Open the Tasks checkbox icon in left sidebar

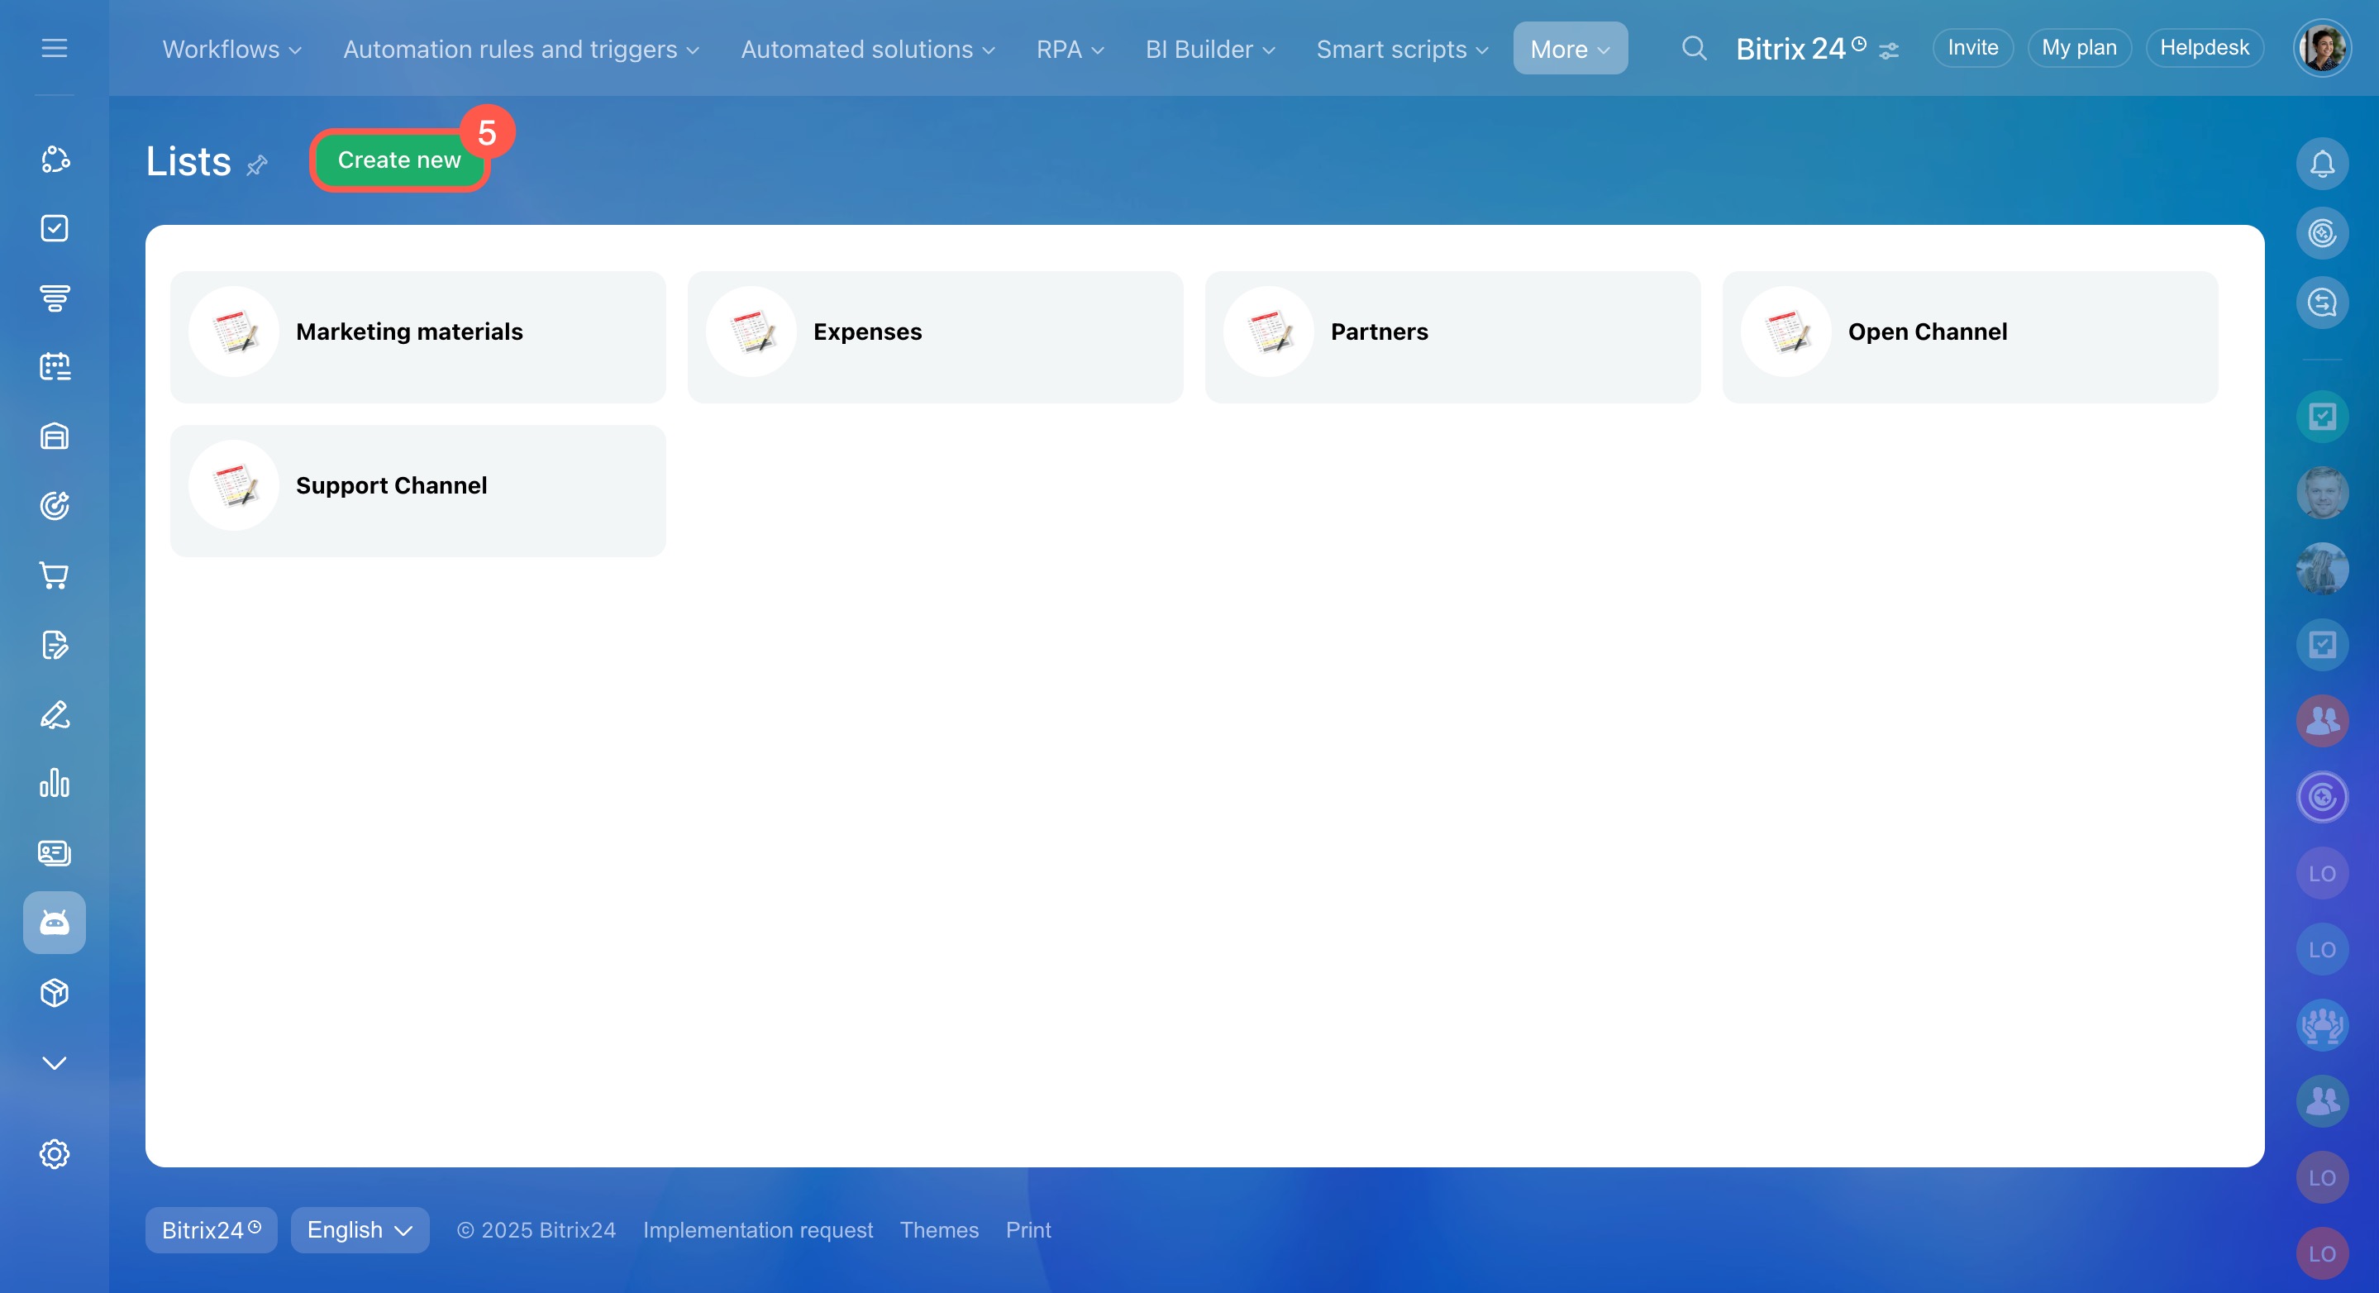coord(55,228)
